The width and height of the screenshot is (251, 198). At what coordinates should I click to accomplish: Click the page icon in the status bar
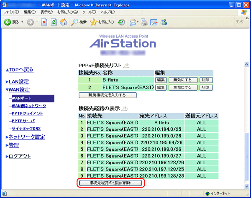click(x=4, y=193)
